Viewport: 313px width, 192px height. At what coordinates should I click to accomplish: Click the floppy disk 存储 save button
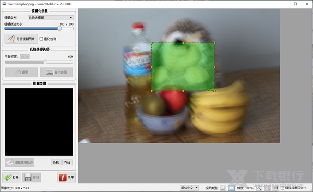32,177
